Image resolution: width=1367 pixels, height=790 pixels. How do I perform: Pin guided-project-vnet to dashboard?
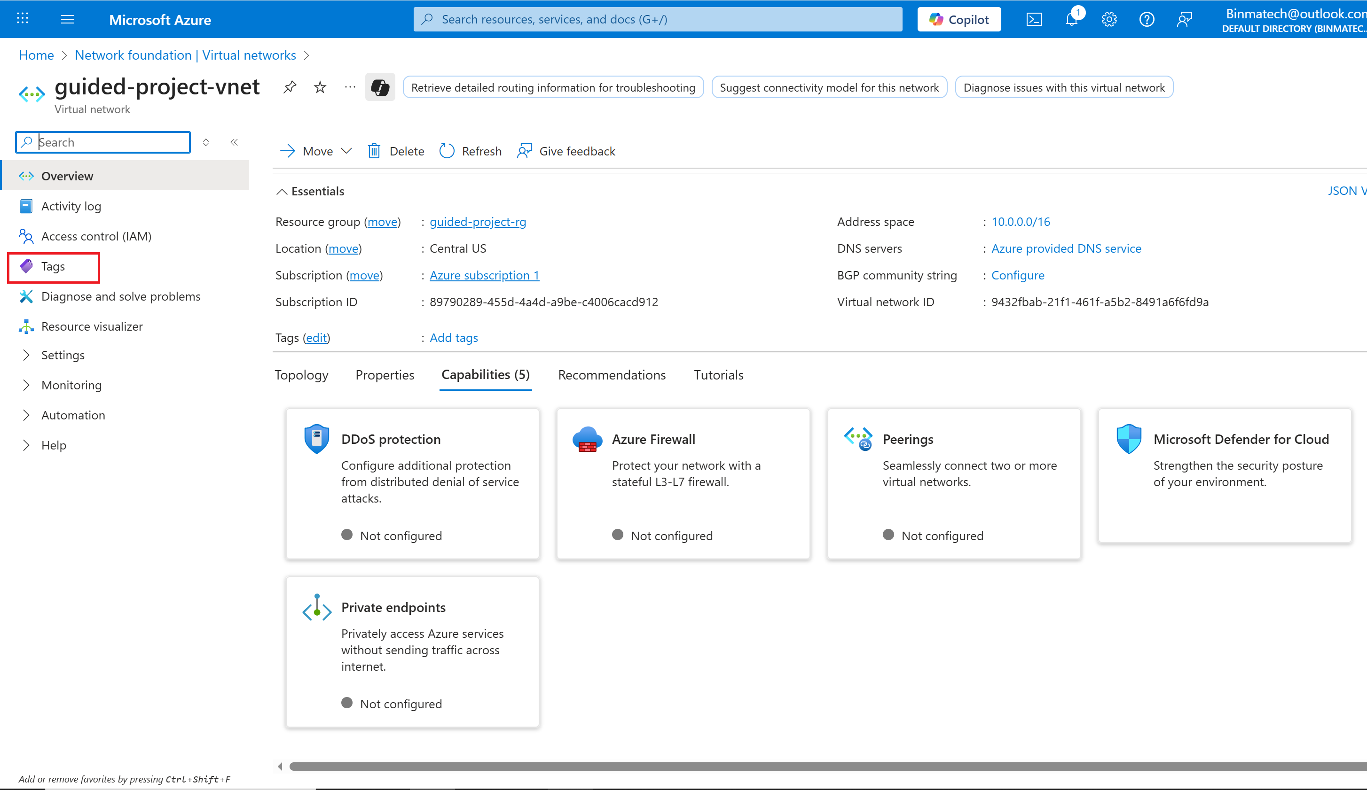(290, 87)
